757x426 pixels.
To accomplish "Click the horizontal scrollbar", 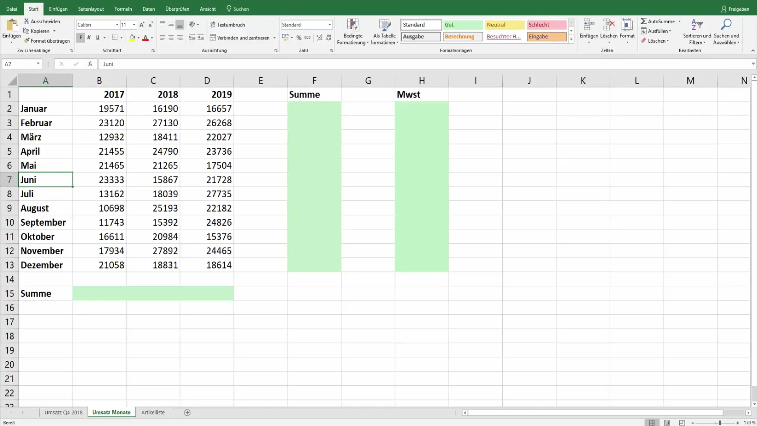I will [595, 413].
